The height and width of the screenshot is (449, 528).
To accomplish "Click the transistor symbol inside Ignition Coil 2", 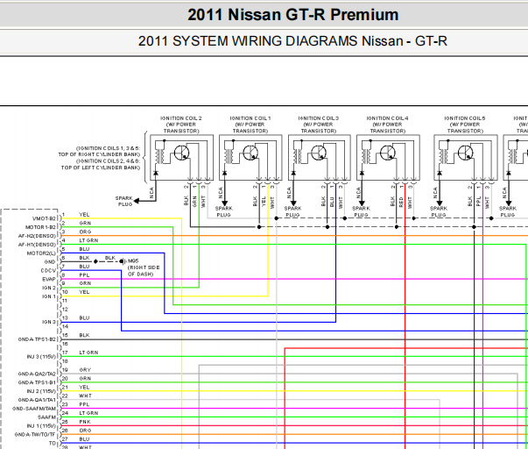I will point(181,153).
